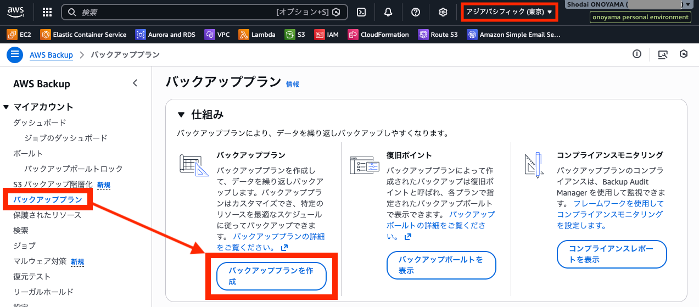
Task: Open Amazon Simple Email Service shortcut
Action: click(x=513, y=35)
